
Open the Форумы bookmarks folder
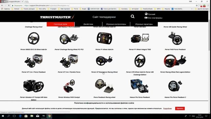[x=166, y=9]
